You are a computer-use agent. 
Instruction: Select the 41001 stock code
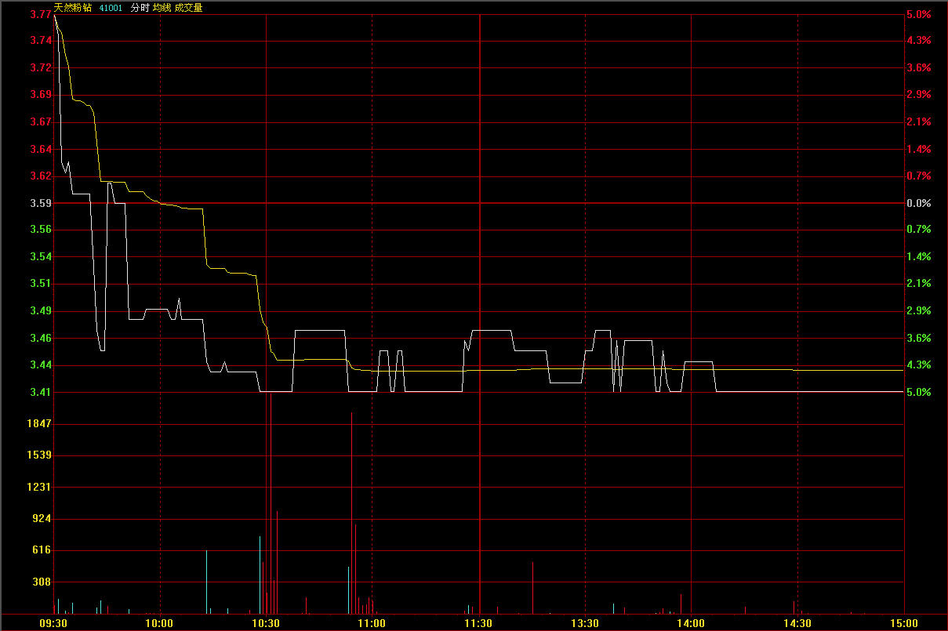pyautogui.click(x=111, y=8)
